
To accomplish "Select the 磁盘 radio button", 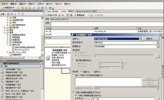I will tap(81, 72).
